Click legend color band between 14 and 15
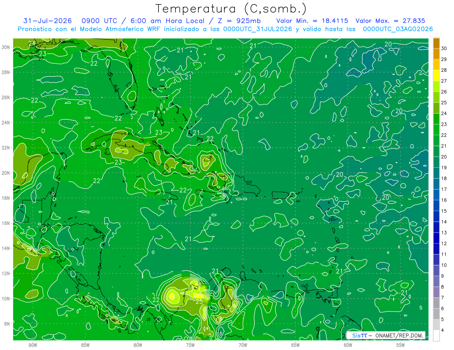The height and width of the screenshot is (350, 454). (436, 216)
